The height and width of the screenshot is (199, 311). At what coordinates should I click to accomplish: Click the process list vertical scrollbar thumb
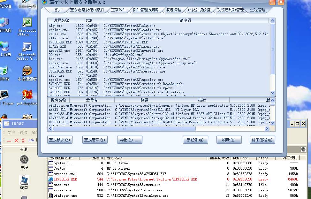point(272,49)
